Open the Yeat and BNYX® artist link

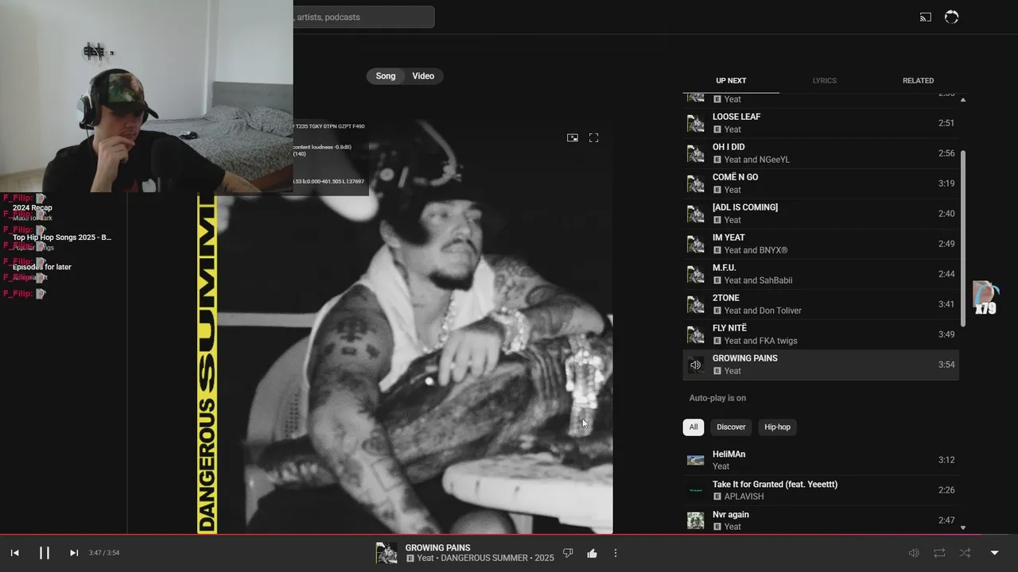point(756,250)
